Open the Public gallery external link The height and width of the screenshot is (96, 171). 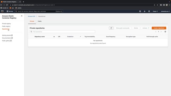[7, 41]
